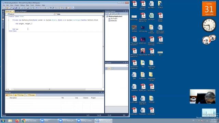The image size is (219, 123).
Task: Click the View Code icon in Solution Explorer toolbar
Action: click(x=116, y=14)
